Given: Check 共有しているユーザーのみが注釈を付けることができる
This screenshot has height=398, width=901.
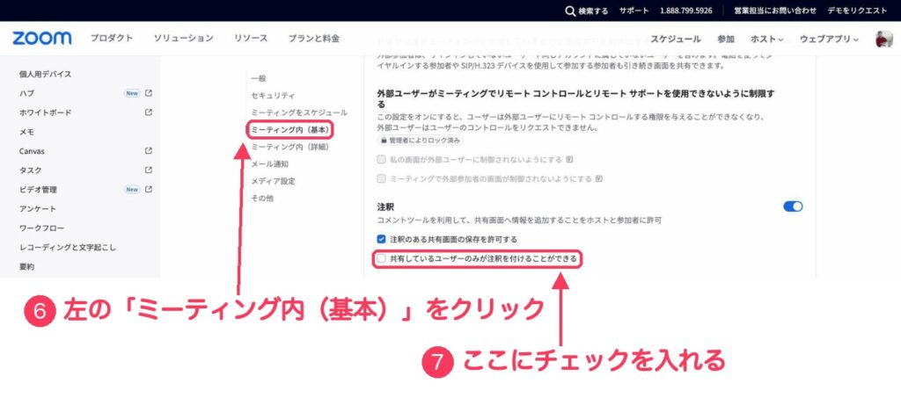Looking at the screenshot, I should point(381,259).
